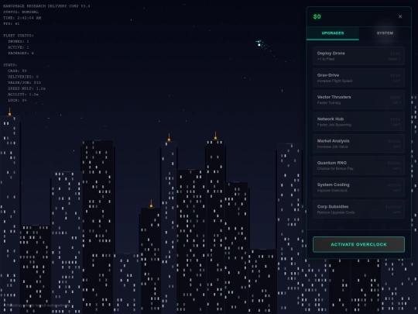Screen dimensions: 418x314
Task: Select the System Cooling upgrade
Action: point(358,187)
